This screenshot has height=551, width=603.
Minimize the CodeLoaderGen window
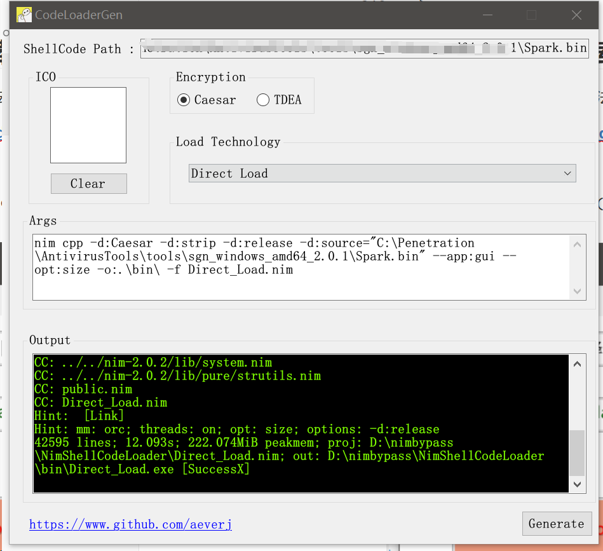(487, 15)
